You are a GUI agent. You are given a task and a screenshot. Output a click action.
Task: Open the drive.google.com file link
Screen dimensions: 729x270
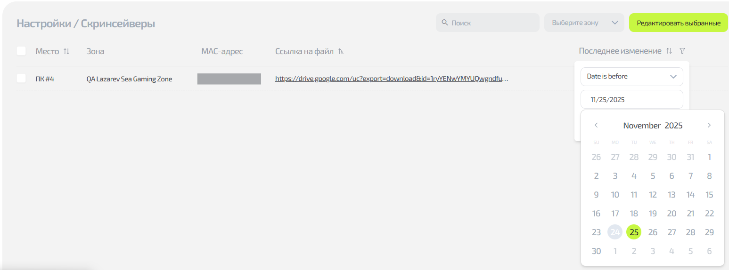tap(392, 79)
